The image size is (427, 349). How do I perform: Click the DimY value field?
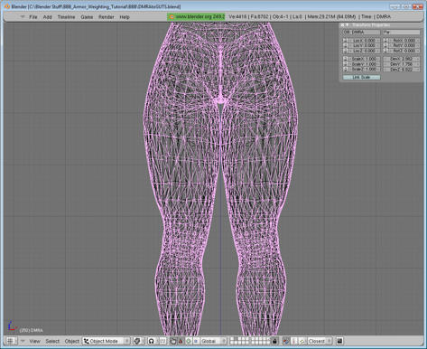click(x=402, y=64)
